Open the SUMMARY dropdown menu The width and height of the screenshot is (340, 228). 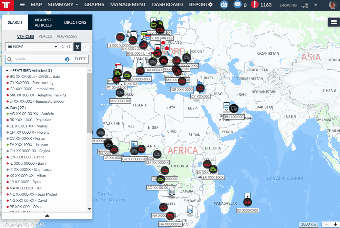(63, 5)
